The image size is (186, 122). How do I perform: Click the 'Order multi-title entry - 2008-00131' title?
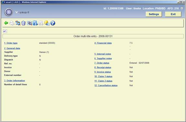point(93,36)
